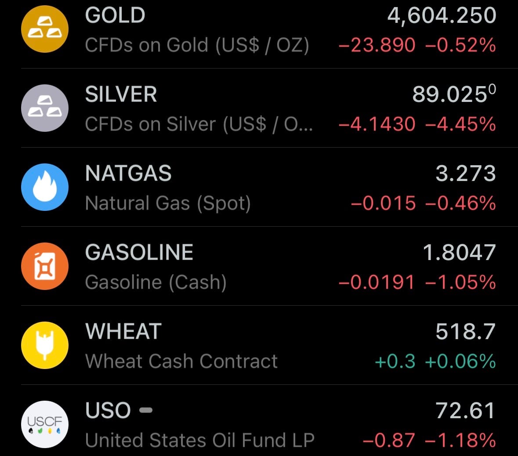The image size is (518, 456).
Task: Click gold price 4,604.250
Action: (x=442, y=15)
